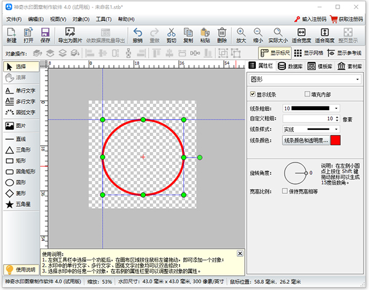Click the 新建 (New) toolbar icon
Image resolution: width=369 pixels, height=290 pixels.
(x=11, y=35)
